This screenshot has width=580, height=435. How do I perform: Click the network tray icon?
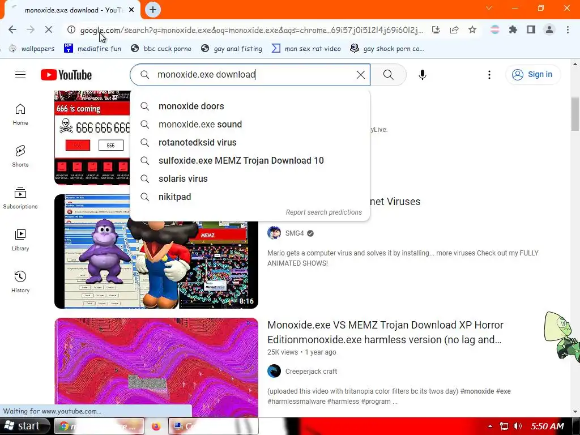(x=504, y=426)
